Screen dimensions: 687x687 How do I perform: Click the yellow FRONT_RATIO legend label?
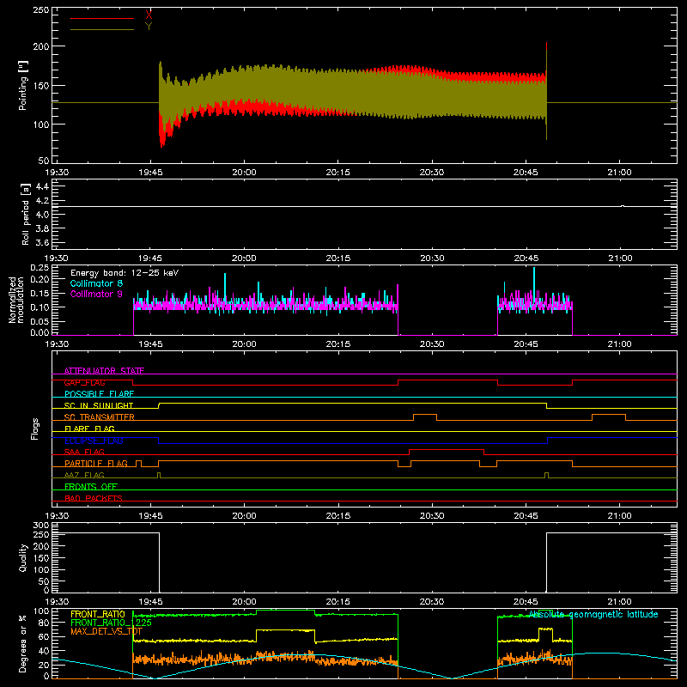pos(98,614)
